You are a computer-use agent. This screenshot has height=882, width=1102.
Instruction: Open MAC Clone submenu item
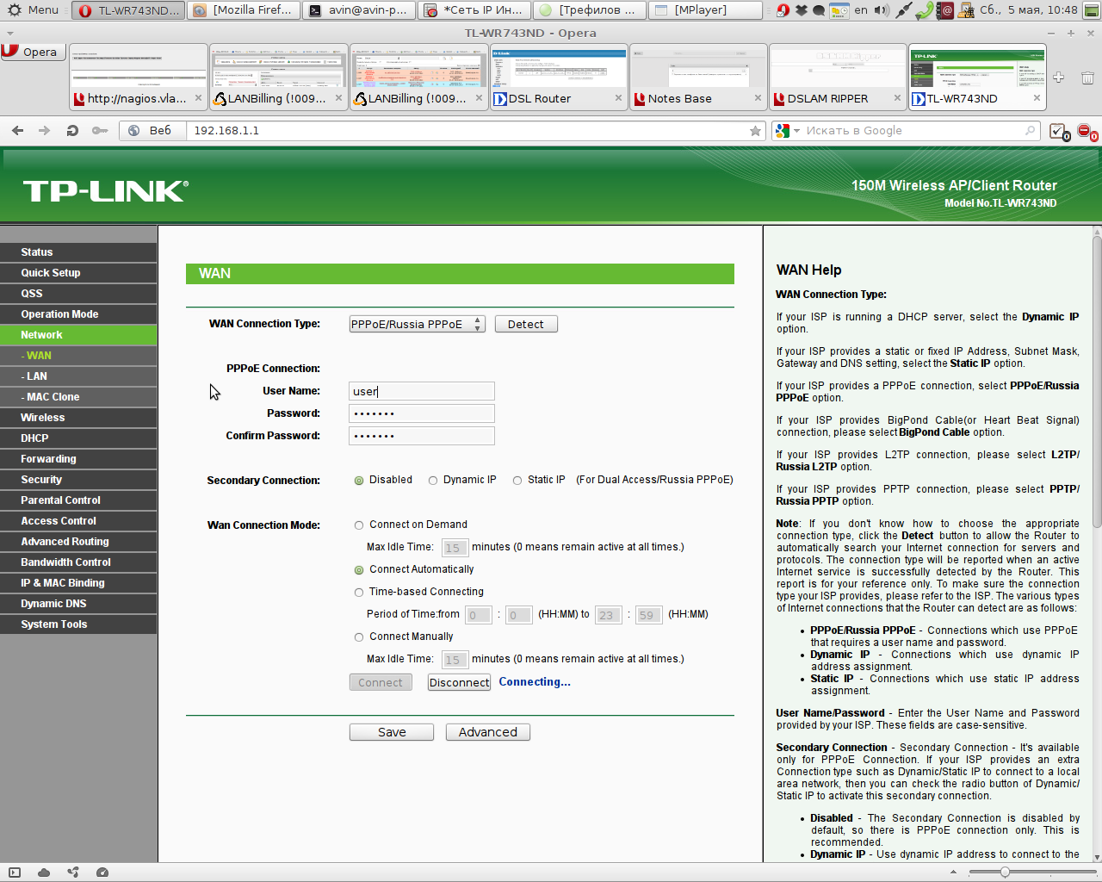[78, 397]
